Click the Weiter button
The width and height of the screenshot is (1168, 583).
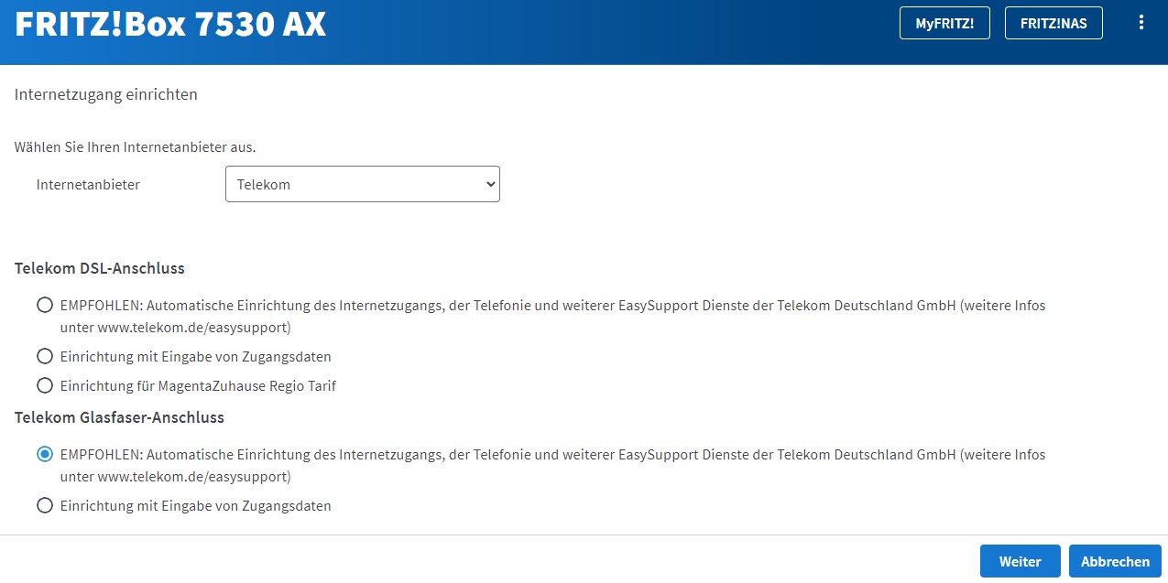[1020, 561]
